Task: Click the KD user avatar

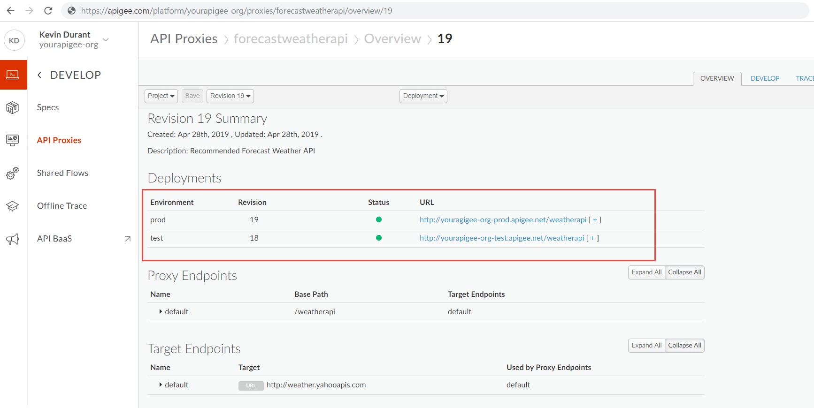Action: click(x=14, y=40)
